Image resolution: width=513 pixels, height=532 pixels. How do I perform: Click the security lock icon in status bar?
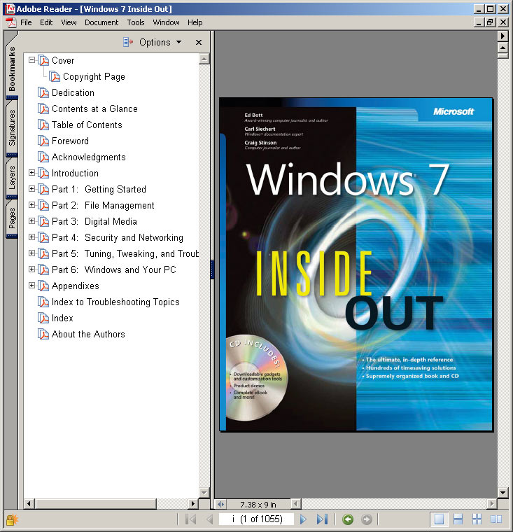(11, 520)
